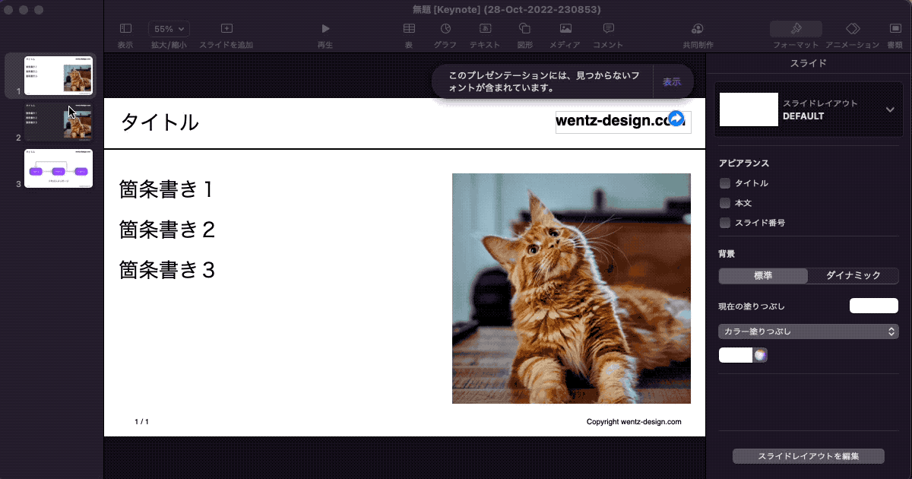Image resolution: width=912 pixels, height=479 pixels.
Task: Open the カラー塗りつぶし dropdown
Action: point(808,331)
